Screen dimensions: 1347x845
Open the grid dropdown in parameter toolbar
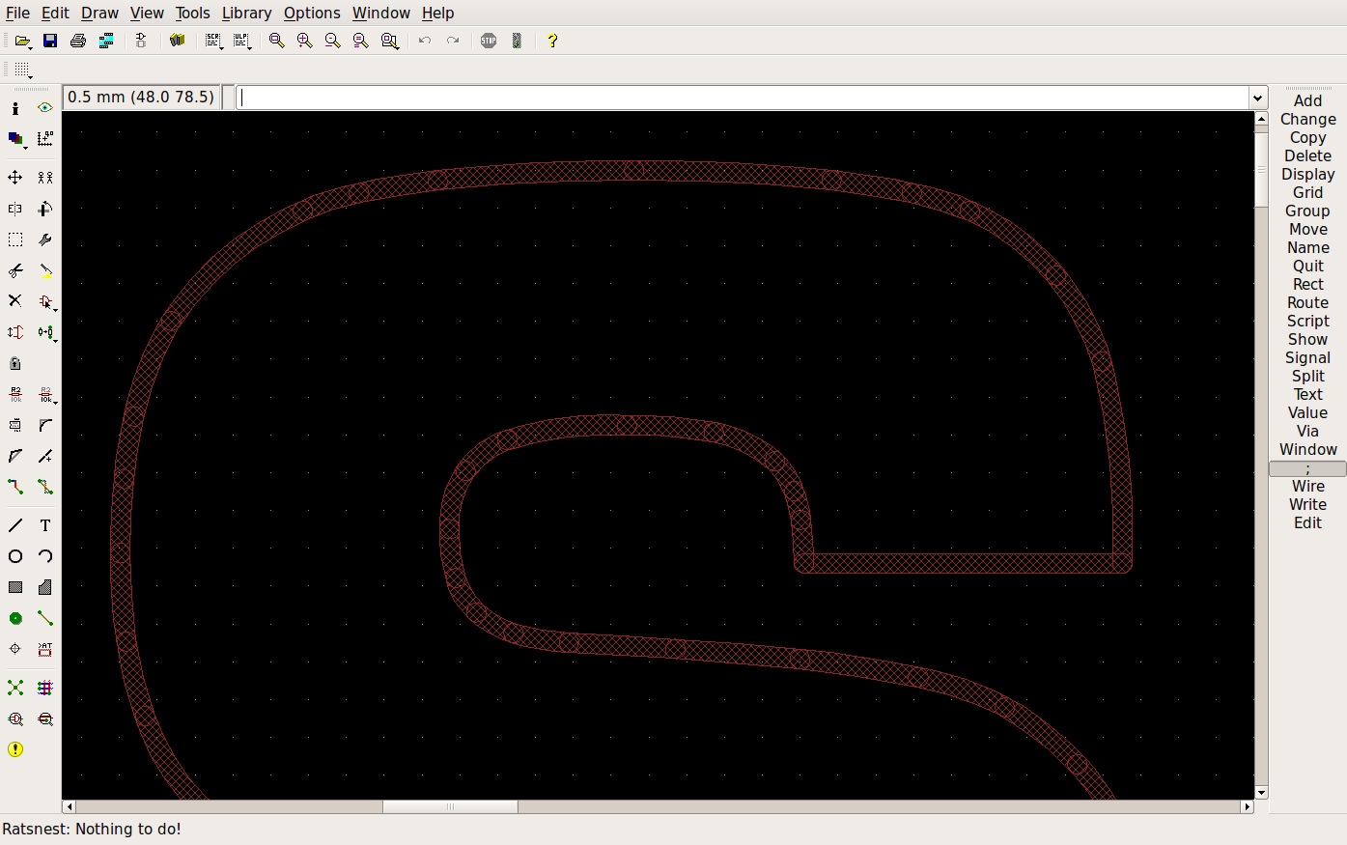(x=22, y=70)
